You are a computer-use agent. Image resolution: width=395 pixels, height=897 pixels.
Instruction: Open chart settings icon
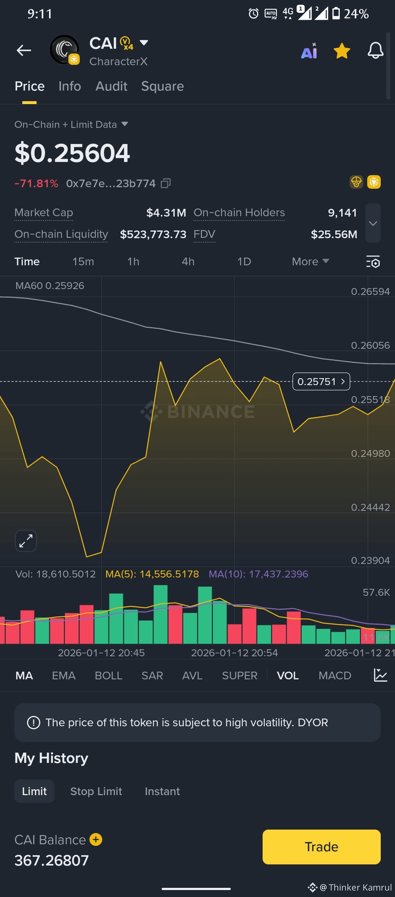(x=373, y=262)
